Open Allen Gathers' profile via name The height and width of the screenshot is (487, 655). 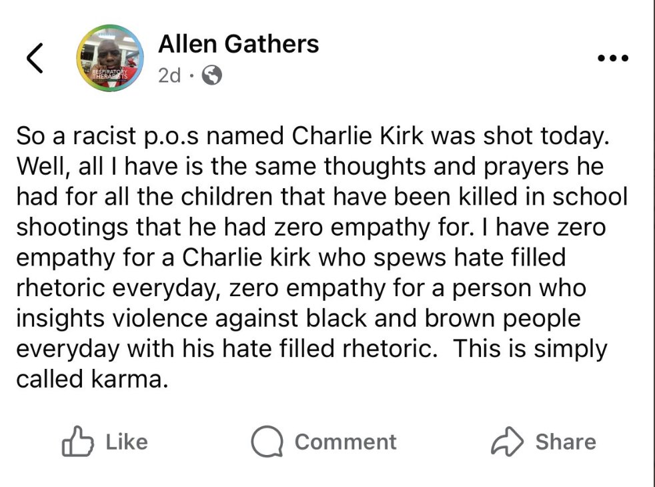click(x=238, y=44)
